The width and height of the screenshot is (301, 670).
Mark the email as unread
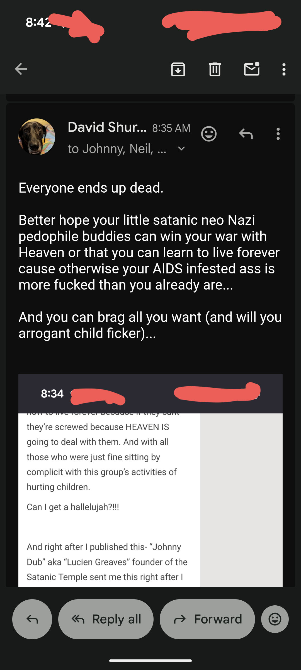point(252,69)
